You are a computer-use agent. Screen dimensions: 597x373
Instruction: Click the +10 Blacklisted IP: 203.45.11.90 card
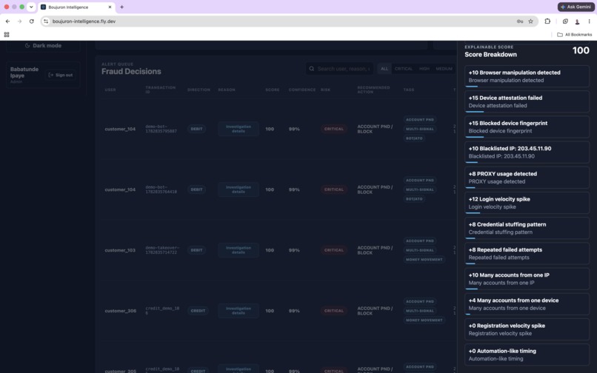point(527,152)
